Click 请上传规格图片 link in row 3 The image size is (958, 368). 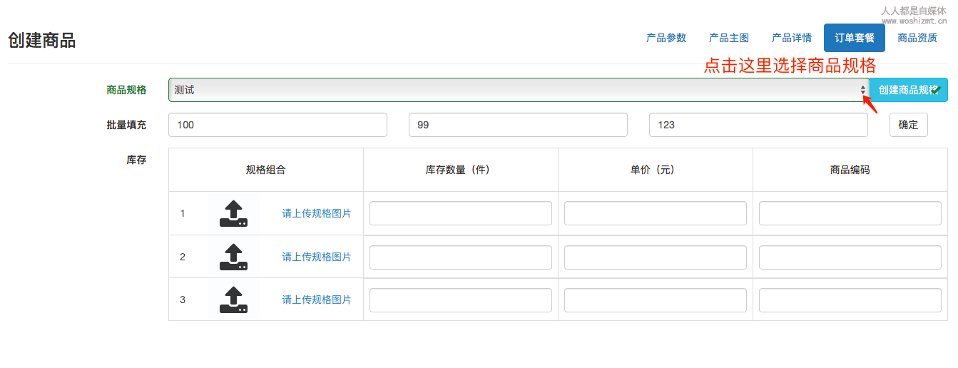317,300
